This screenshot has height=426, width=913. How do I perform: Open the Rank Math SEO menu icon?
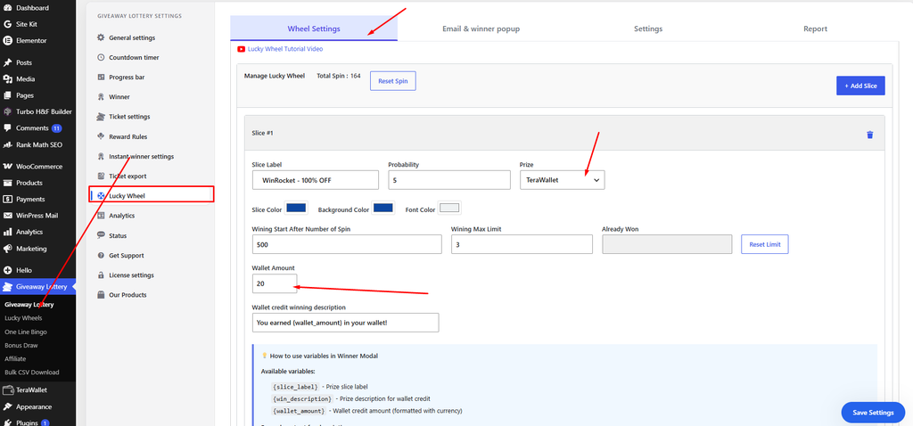[7, 145]
